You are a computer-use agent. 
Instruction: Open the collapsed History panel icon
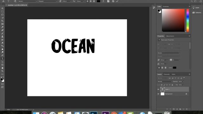click(154, 8)
